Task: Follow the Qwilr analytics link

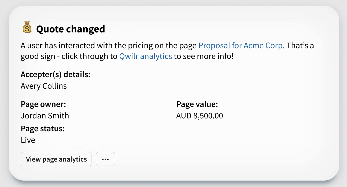Action: tap(145, 56)
